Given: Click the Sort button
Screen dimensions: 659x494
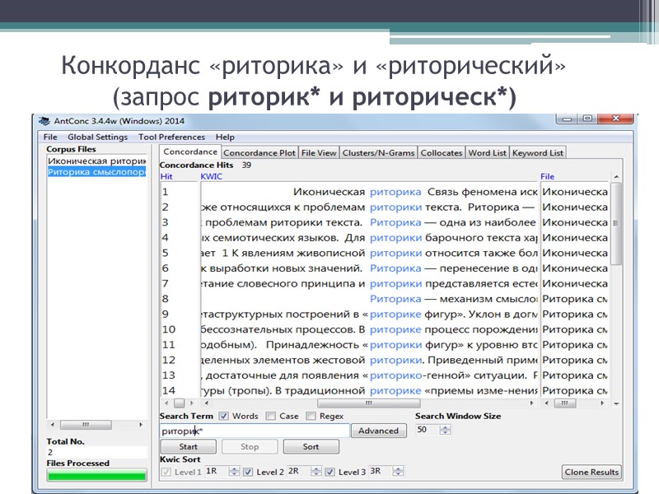Looking at the screenshot, I should (x=311, y=446).
